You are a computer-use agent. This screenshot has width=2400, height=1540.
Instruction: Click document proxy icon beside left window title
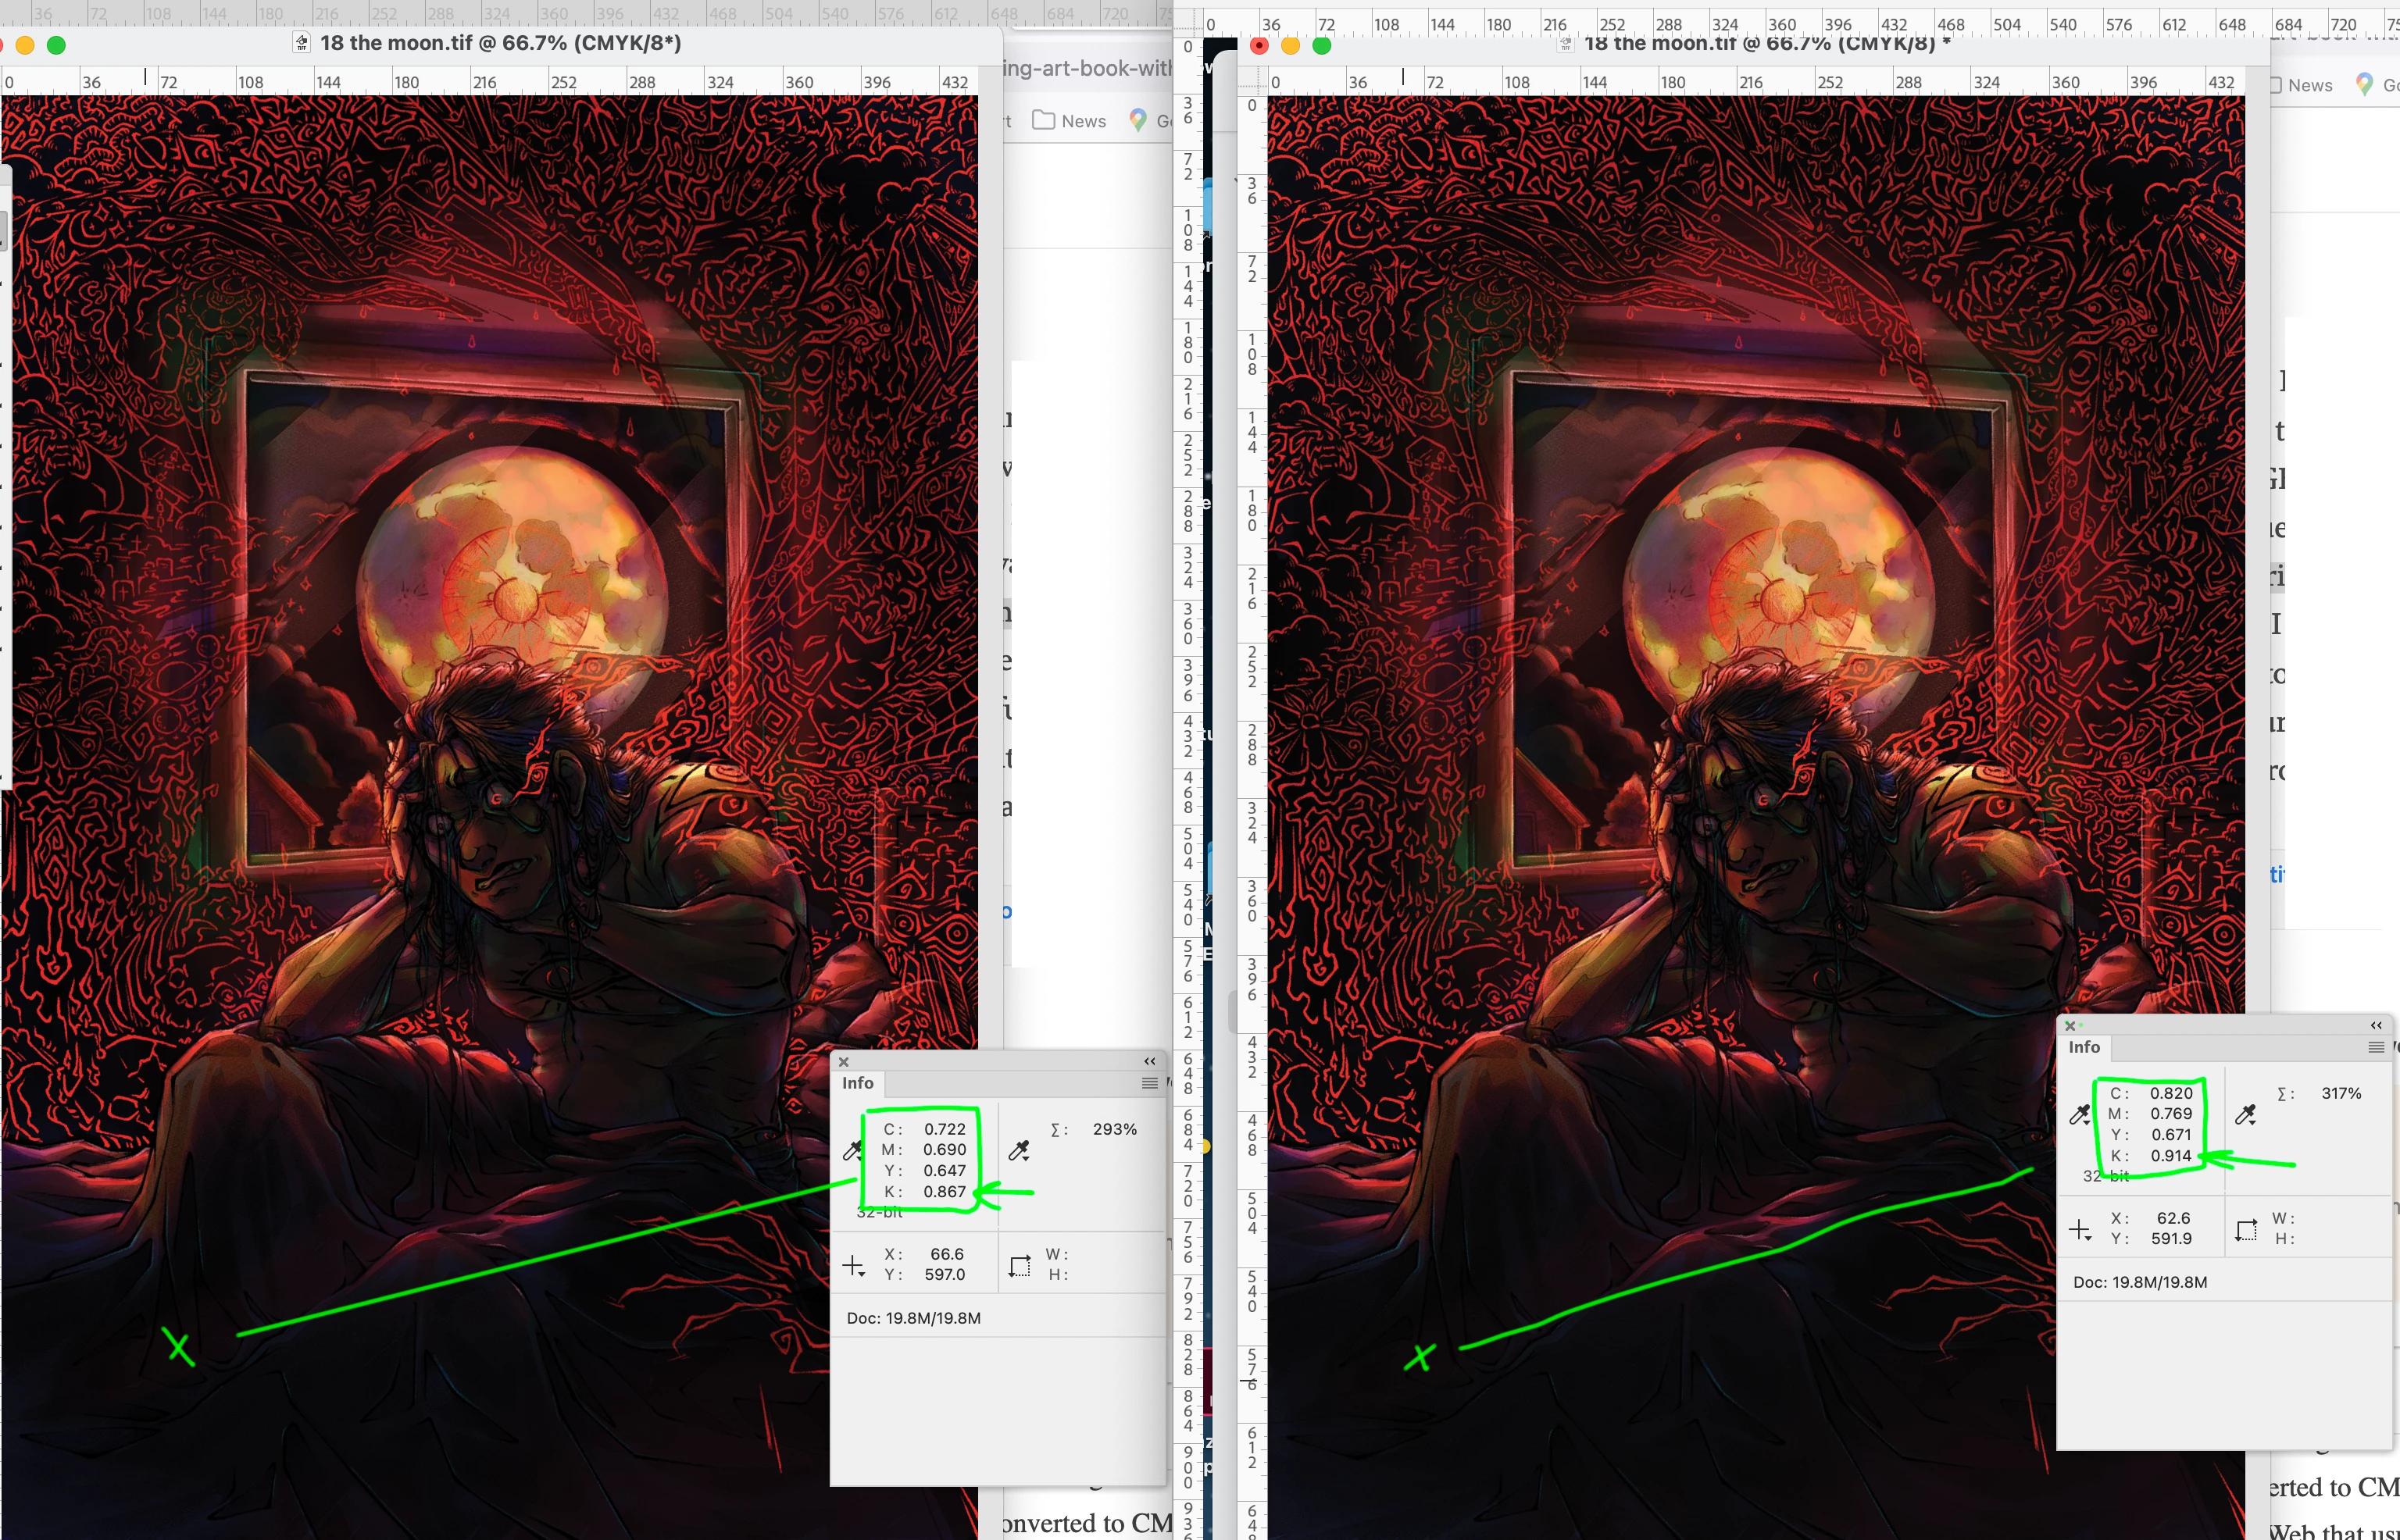[x=301, y=43]
